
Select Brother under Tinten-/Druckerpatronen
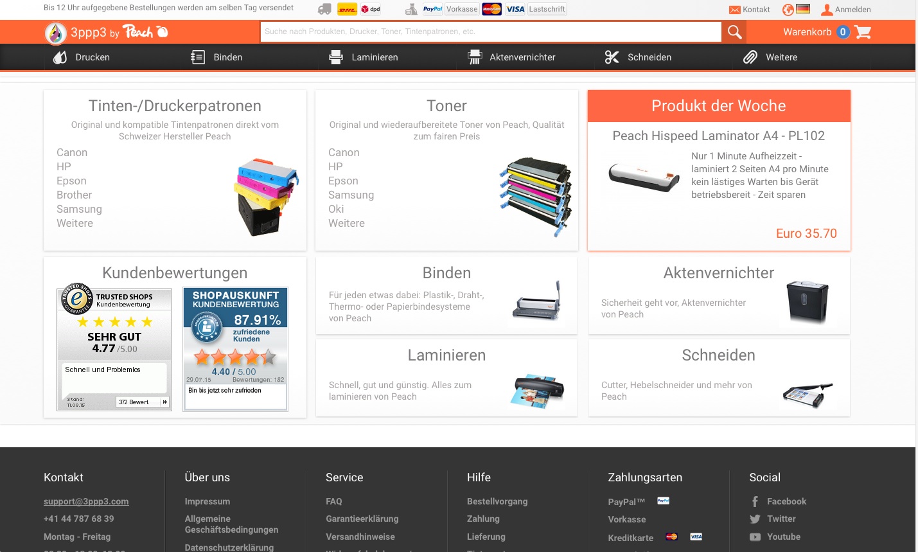[x=74, y=195]
